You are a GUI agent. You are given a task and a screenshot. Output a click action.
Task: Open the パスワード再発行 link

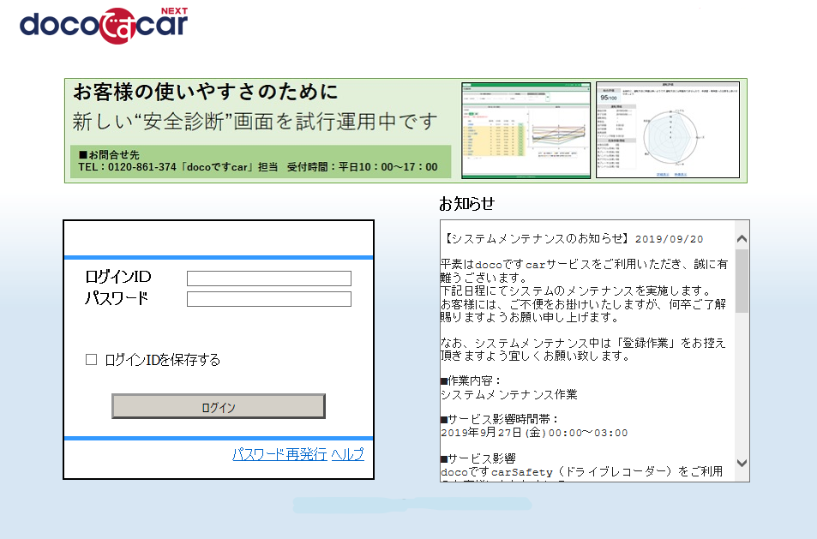[279, 454]
